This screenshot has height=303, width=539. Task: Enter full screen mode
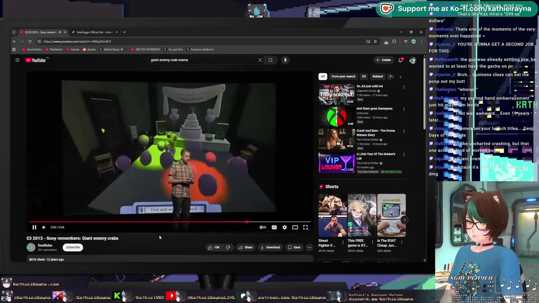(x=305, y=227)
